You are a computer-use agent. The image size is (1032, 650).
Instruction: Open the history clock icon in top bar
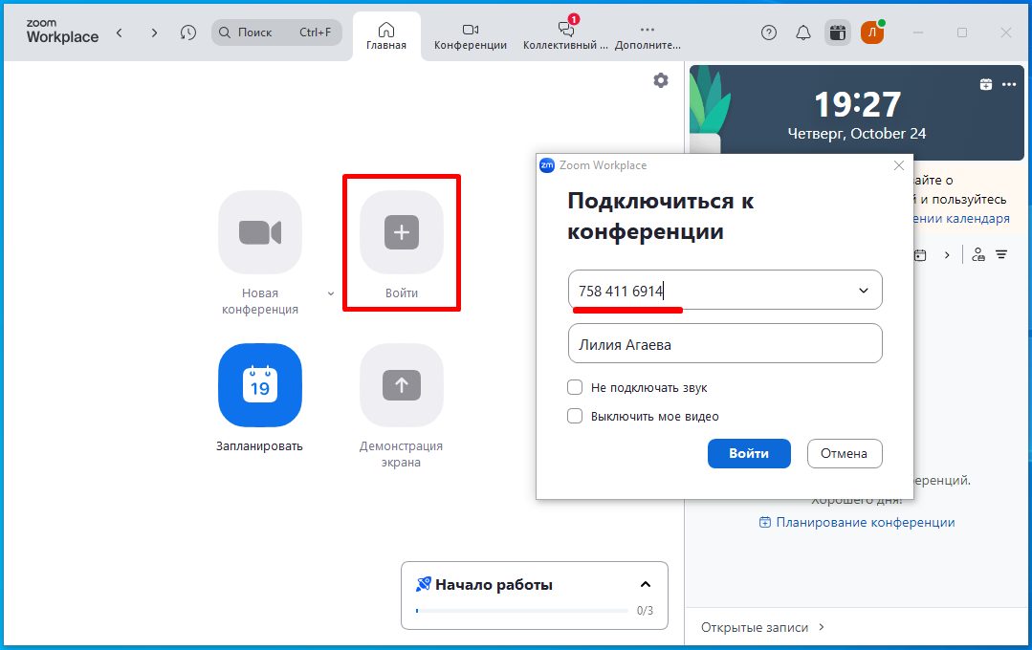coord(188,32)
